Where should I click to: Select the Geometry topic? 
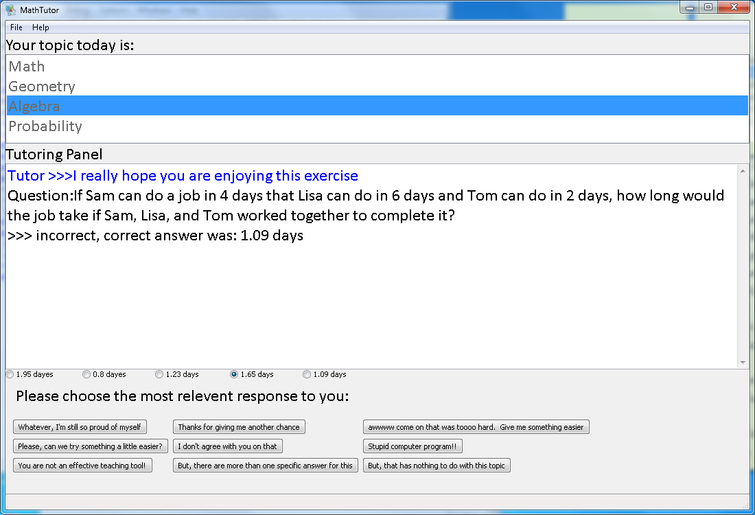tap(377, 87)
